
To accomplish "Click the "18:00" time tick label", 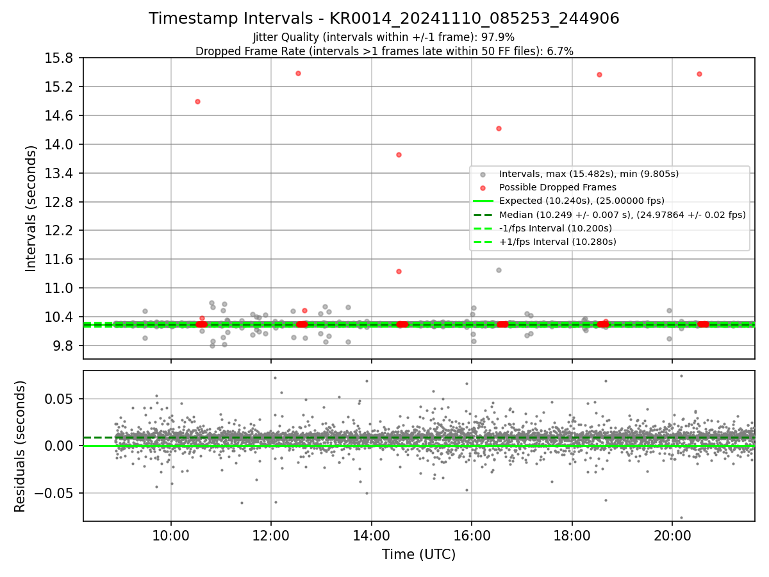I will [x=572, y=535].
